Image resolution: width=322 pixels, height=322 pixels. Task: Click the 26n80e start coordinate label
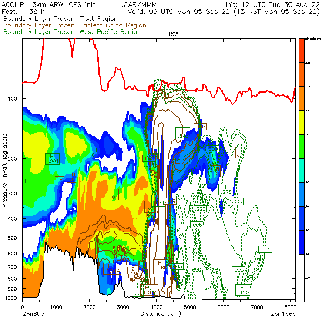pyautogui.click(x=33, y=314)
